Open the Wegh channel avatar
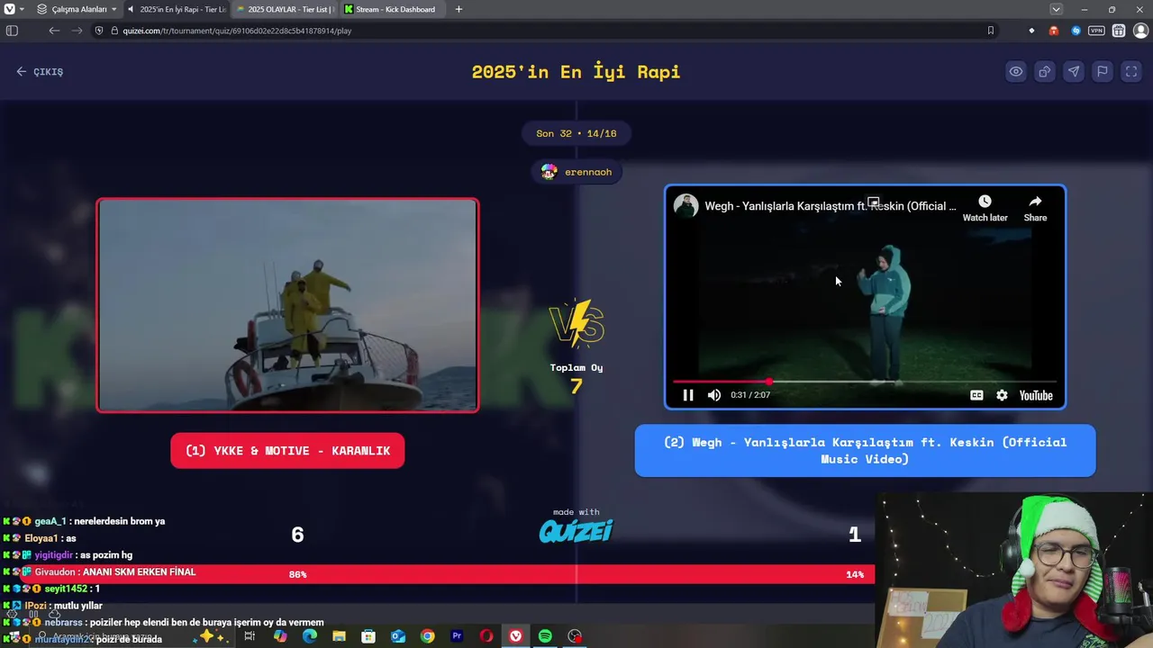1153x648 pixels. pos(686,206)
